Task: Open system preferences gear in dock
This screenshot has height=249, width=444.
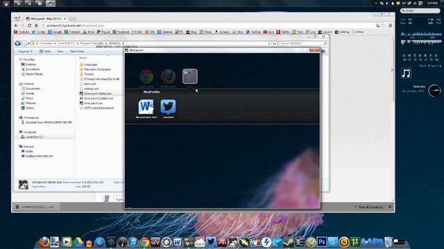Action: (x=166, y=242)
